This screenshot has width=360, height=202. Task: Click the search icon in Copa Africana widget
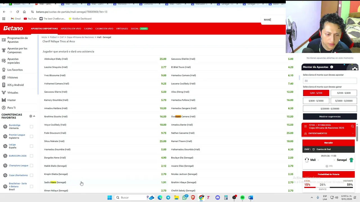click(x=352, y=127)
